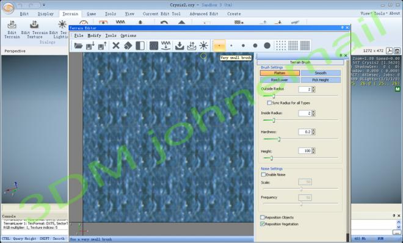The width and height of the screenshot is (403, 243).
Task: Choose the largest round brush size
Action: (267, 46)
